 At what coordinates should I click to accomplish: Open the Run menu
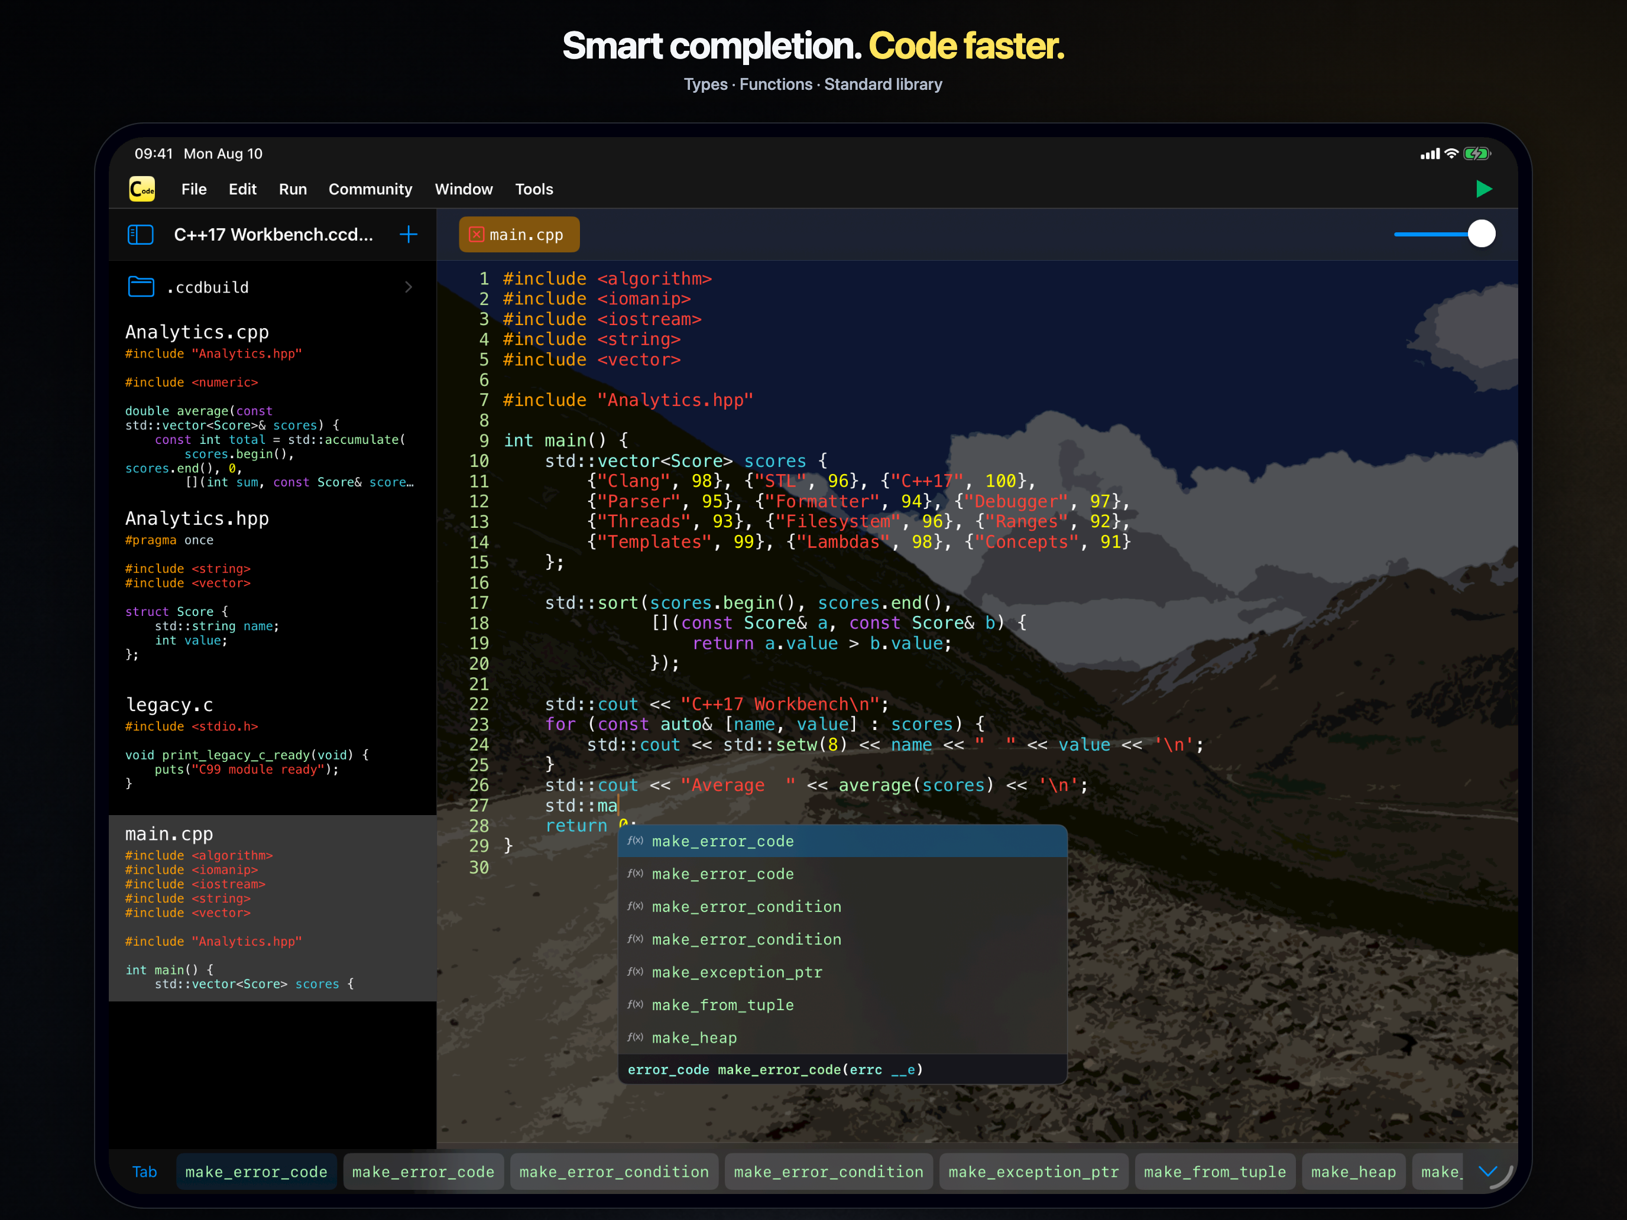click(x=293, y=189)
